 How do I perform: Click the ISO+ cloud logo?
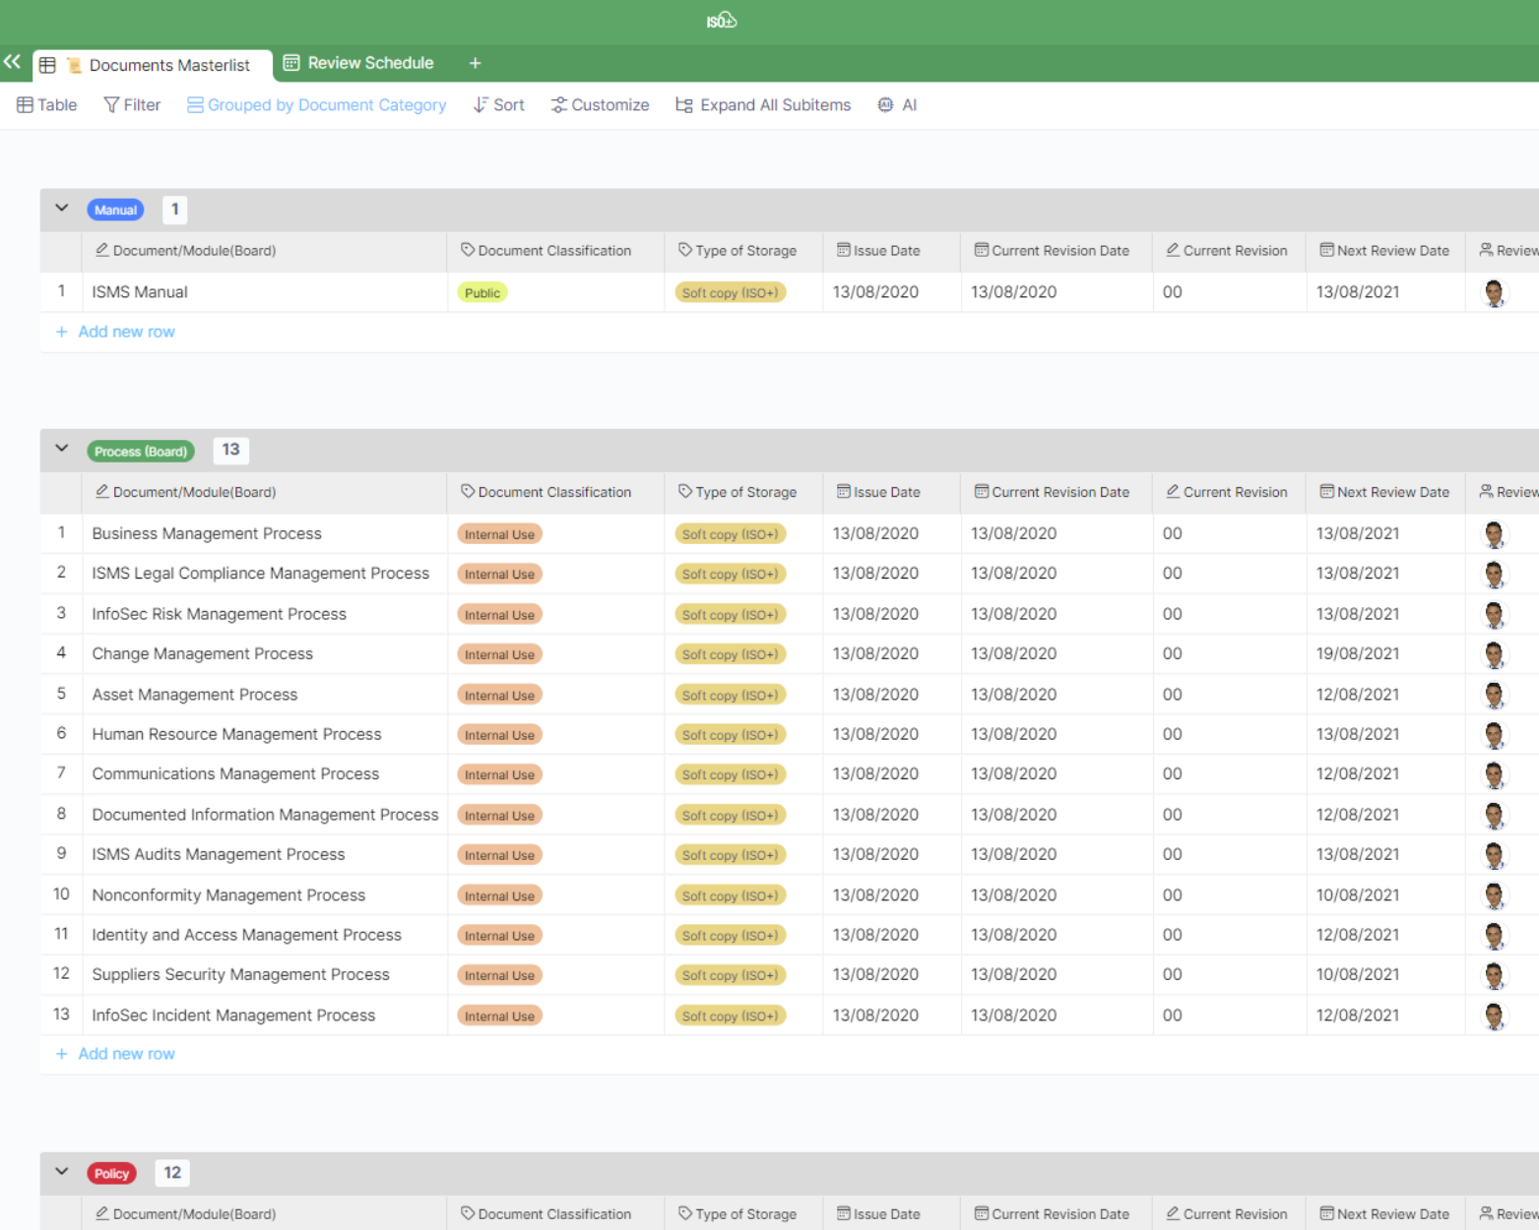(721, 21)
